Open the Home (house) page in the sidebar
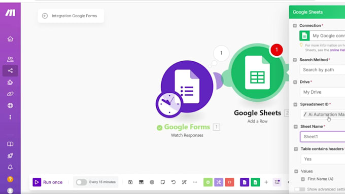Screen dimensions: 345x194 coord(10,39)
